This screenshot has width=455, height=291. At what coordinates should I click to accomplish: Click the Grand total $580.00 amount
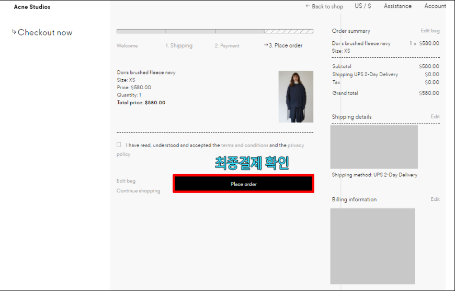(429, 93)
